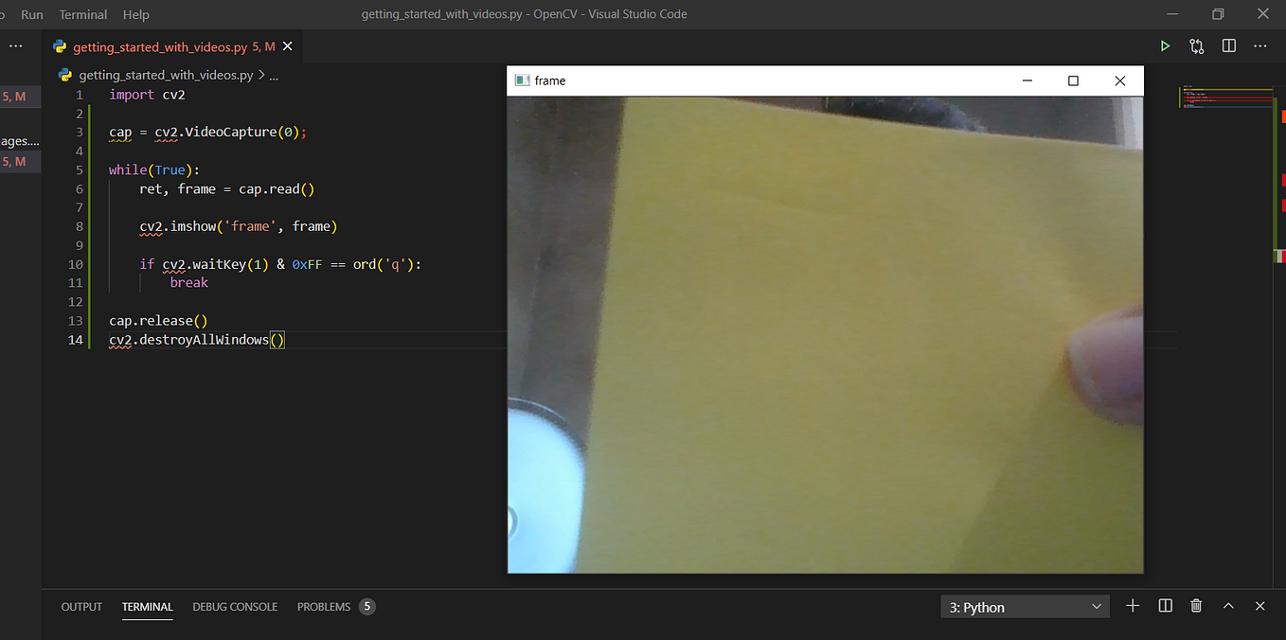Open the Help menu
Image resolution: width=1286 pixels, height=640 pixels.
click(x=135, y=14)
